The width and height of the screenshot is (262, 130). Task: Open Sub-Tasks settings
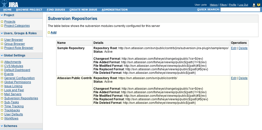(12, 102)
